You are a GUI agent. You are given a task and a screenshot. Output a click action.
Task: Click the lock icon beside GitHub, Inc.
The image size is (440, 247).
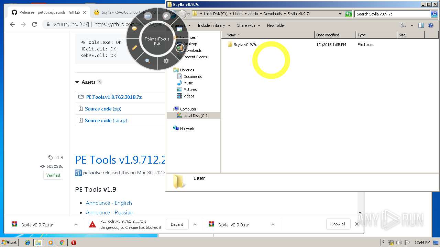click(48, 24)
